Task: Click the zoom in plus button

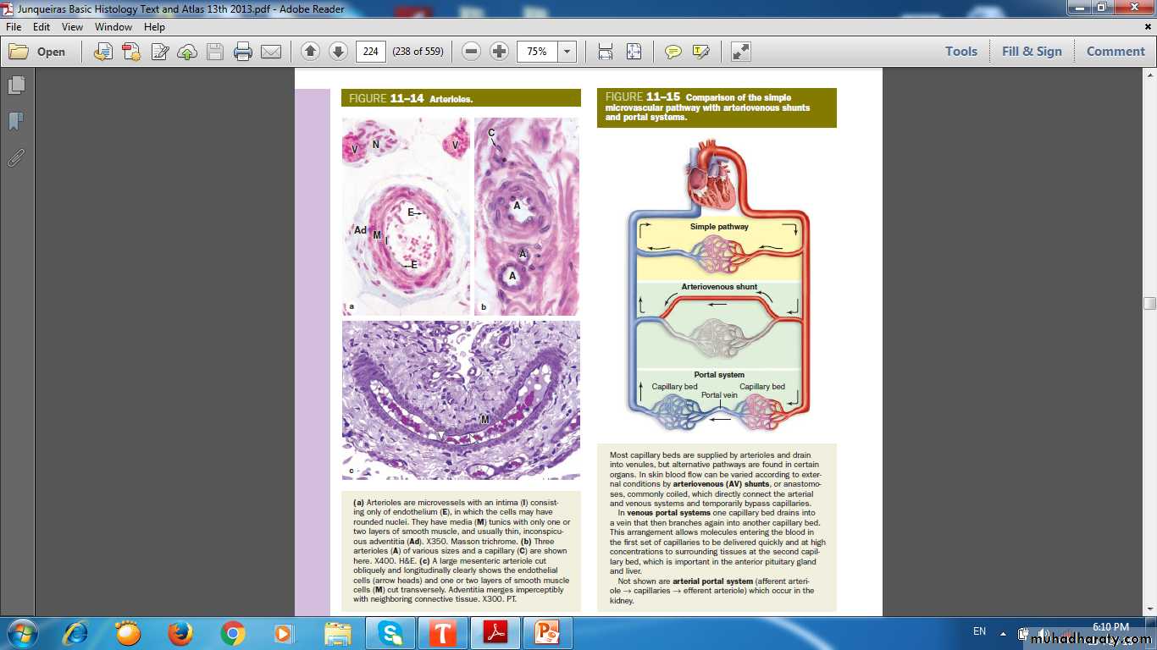Action: 500,52
